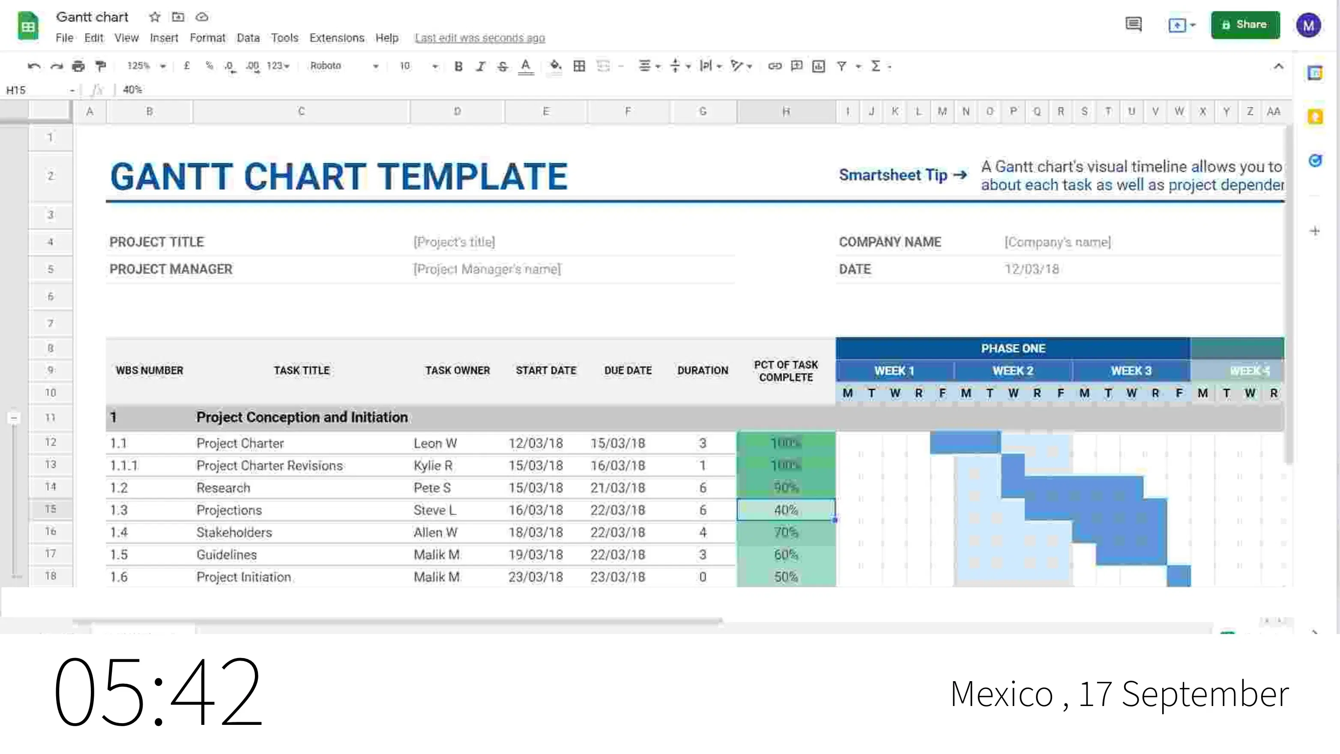Open the functions menu via sigma icon
This screenshot has width=1340, height=754.
[x=876, y=66]
